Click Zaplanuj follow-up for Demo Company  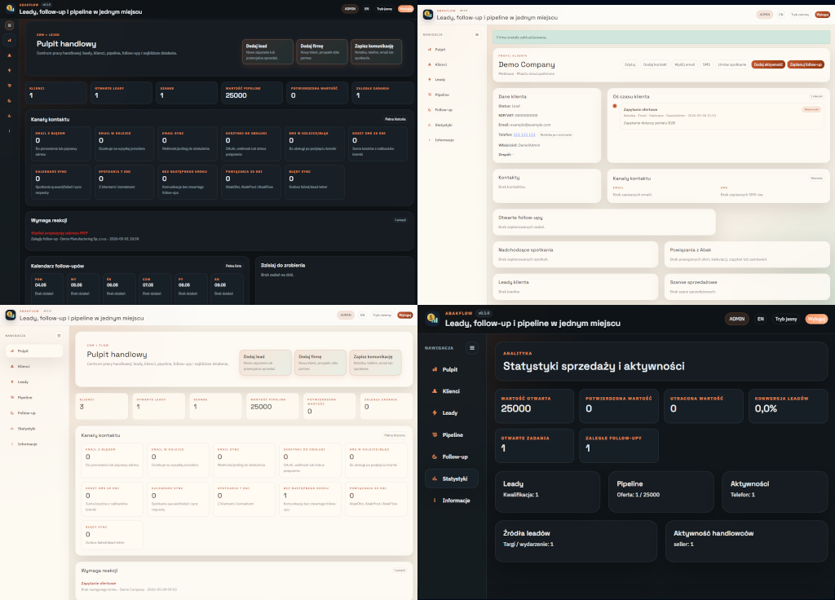806,64
